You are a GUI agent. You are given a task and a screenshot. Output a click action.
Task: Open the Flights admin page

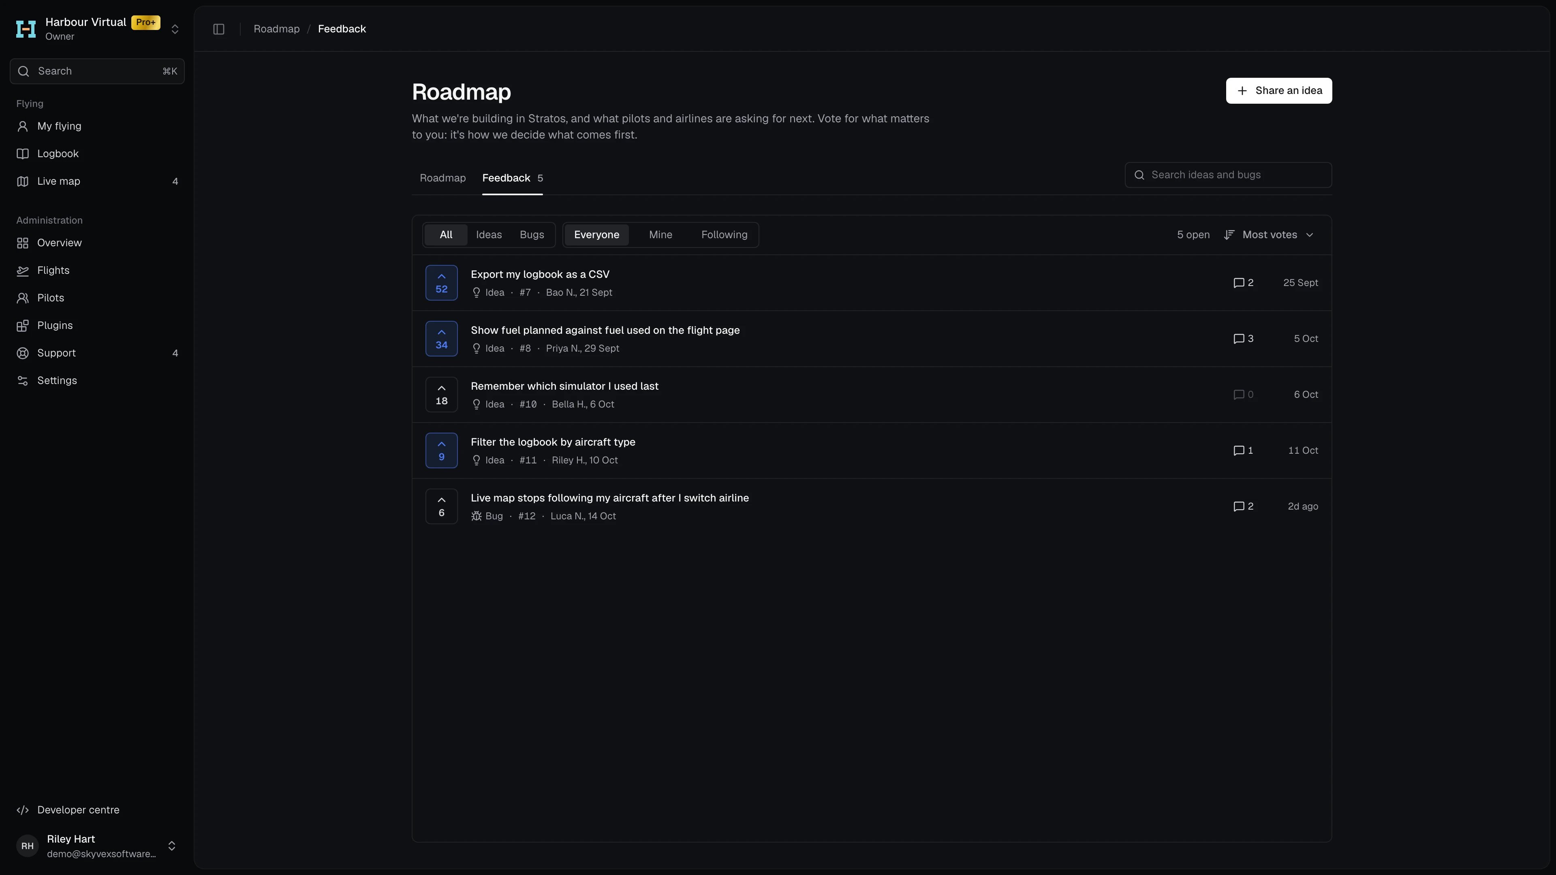[97, 271]
